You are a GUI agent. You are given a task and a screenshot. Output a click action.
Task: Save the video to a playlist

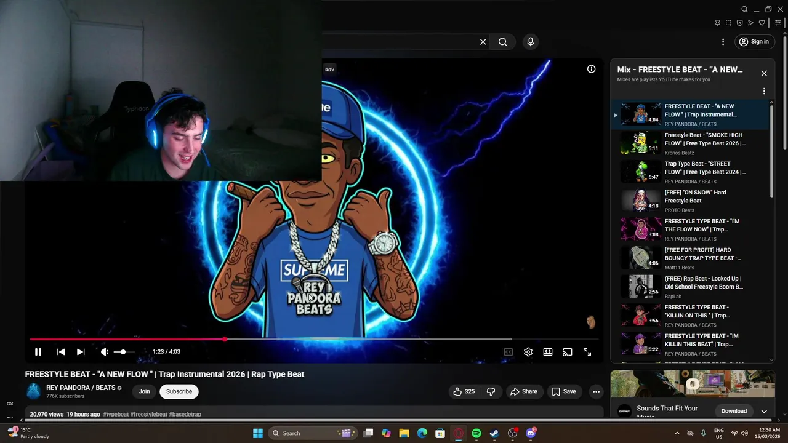564,391
